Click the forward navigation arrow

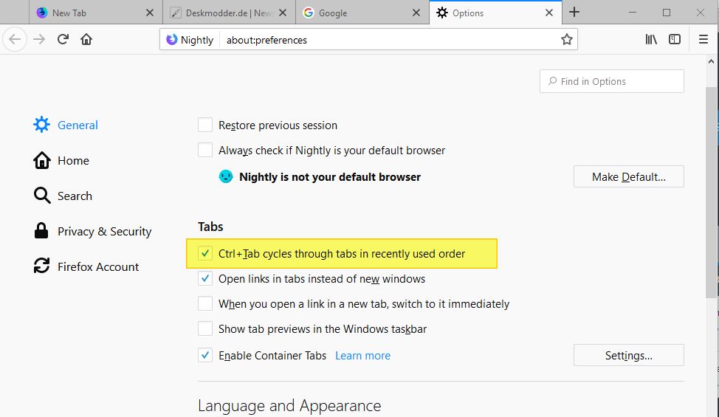[39, 39]
